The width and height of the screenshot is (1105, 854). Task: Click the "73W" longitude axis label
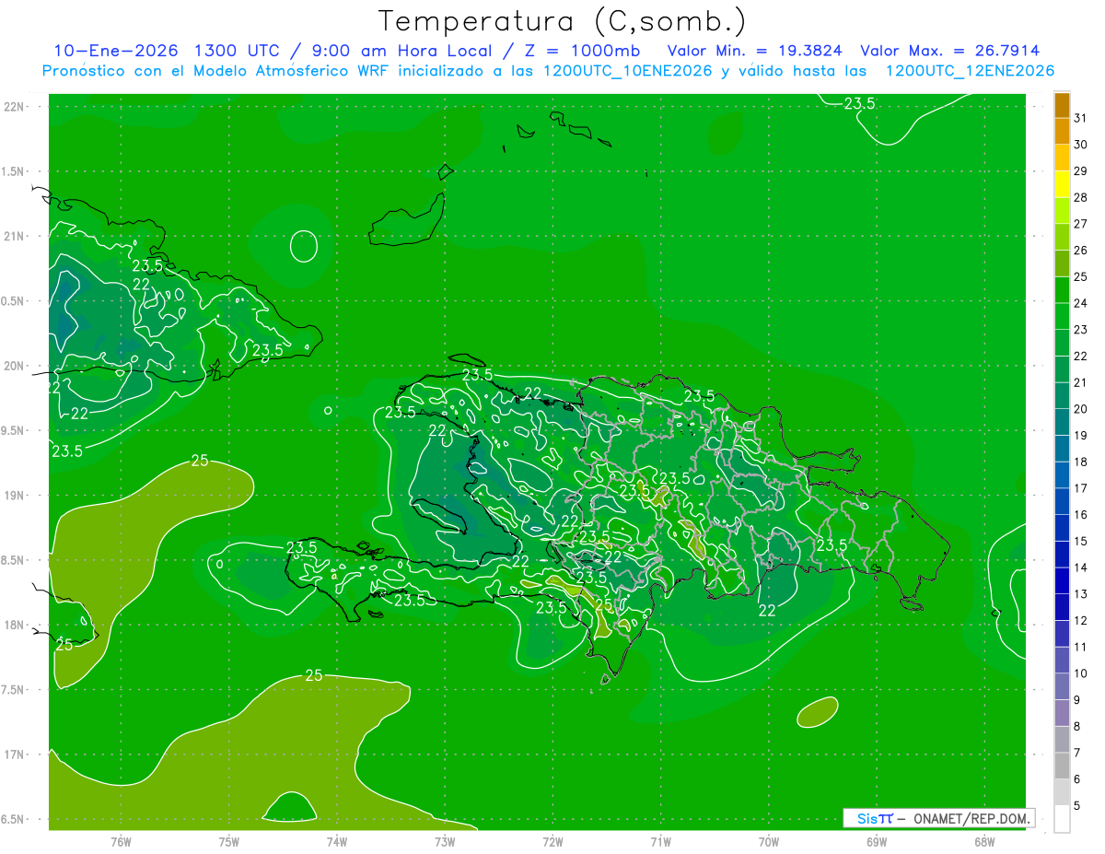[x=445, y=842]
